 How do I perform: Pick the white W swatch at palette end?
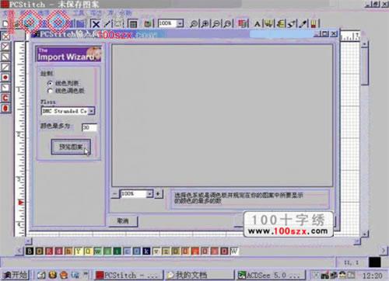pyautogui.click(x=233, y=251)
